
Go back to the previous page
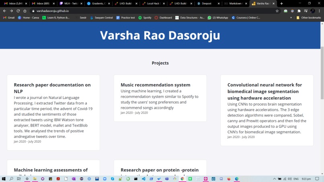click(4, 11)
